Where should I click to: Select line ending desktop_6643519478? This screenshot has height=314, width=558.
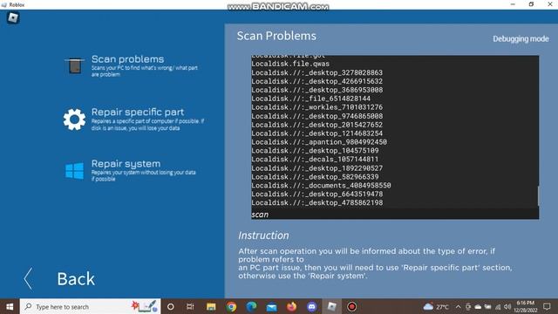pyautogui.click(x=316, y=194)
